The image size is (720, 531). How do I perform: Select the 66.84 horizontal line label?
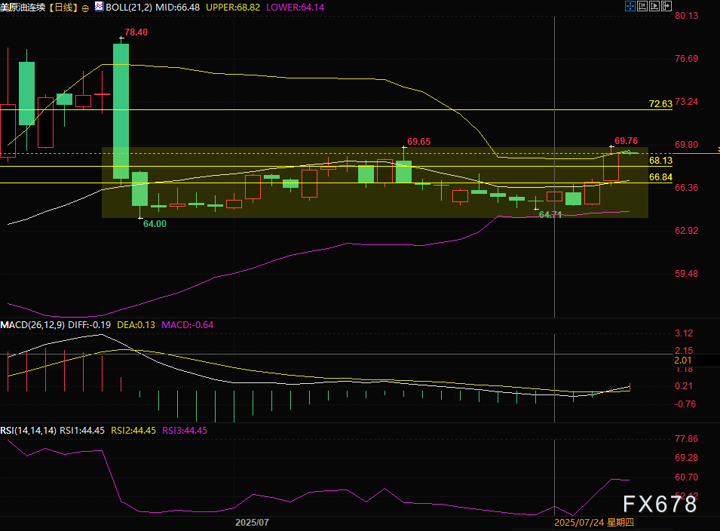click(660, 176)
